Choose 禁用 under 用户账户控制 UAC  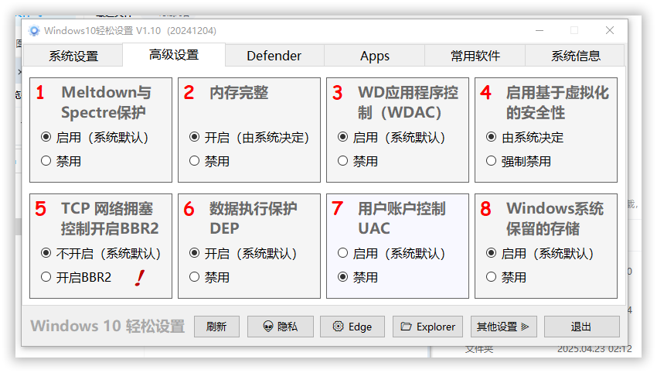point(357,277)
